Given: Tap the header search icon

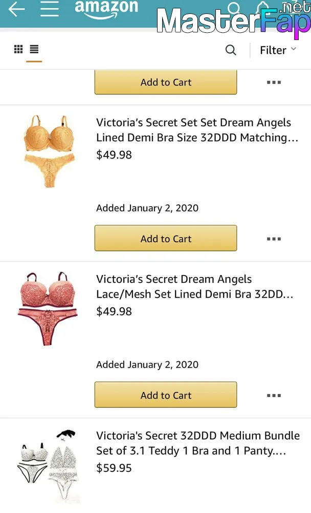Looking at the screenshot, I should pos(234,7).
